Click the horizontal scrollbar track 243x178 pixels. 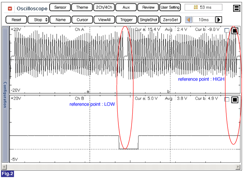pyautogui.click(x=121, y=167)
